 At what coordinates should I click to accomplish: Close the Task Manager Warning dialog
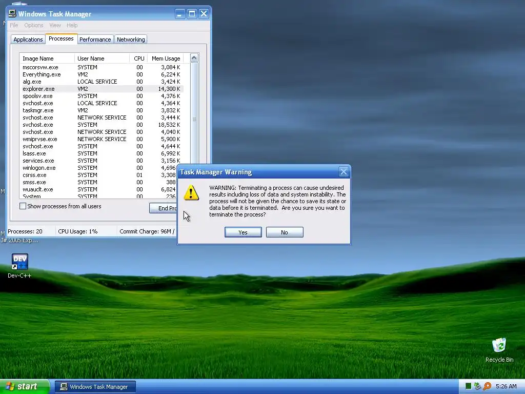[x=344, y=172]
